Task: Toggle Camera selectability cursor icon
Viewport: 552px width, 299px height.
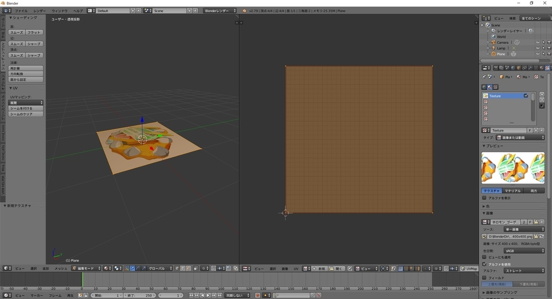Action: click(x=543, y=43)
